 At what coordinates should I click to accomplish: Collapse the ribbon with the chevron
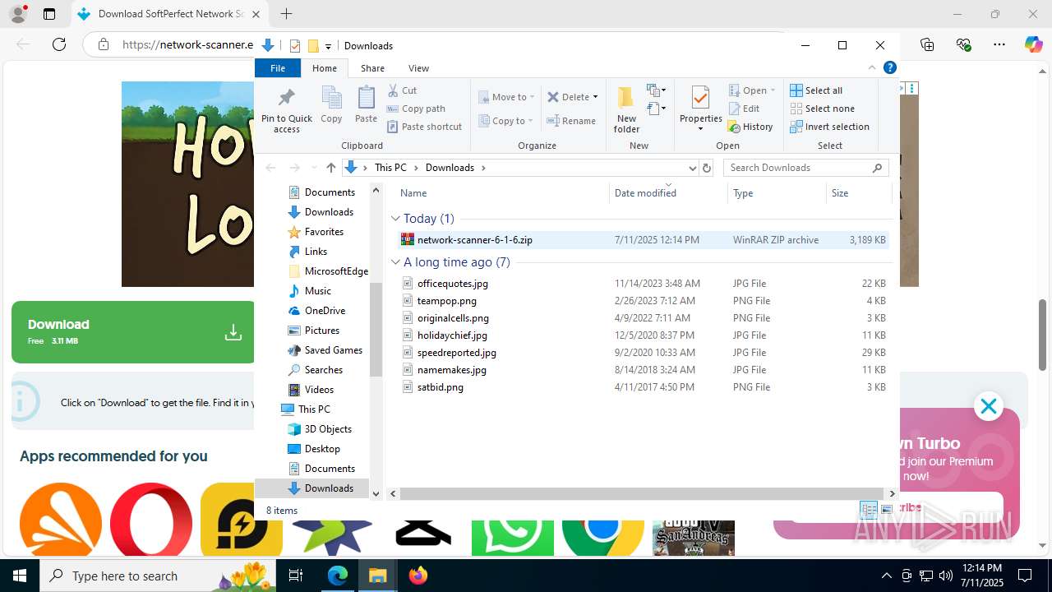pos(872,68)
